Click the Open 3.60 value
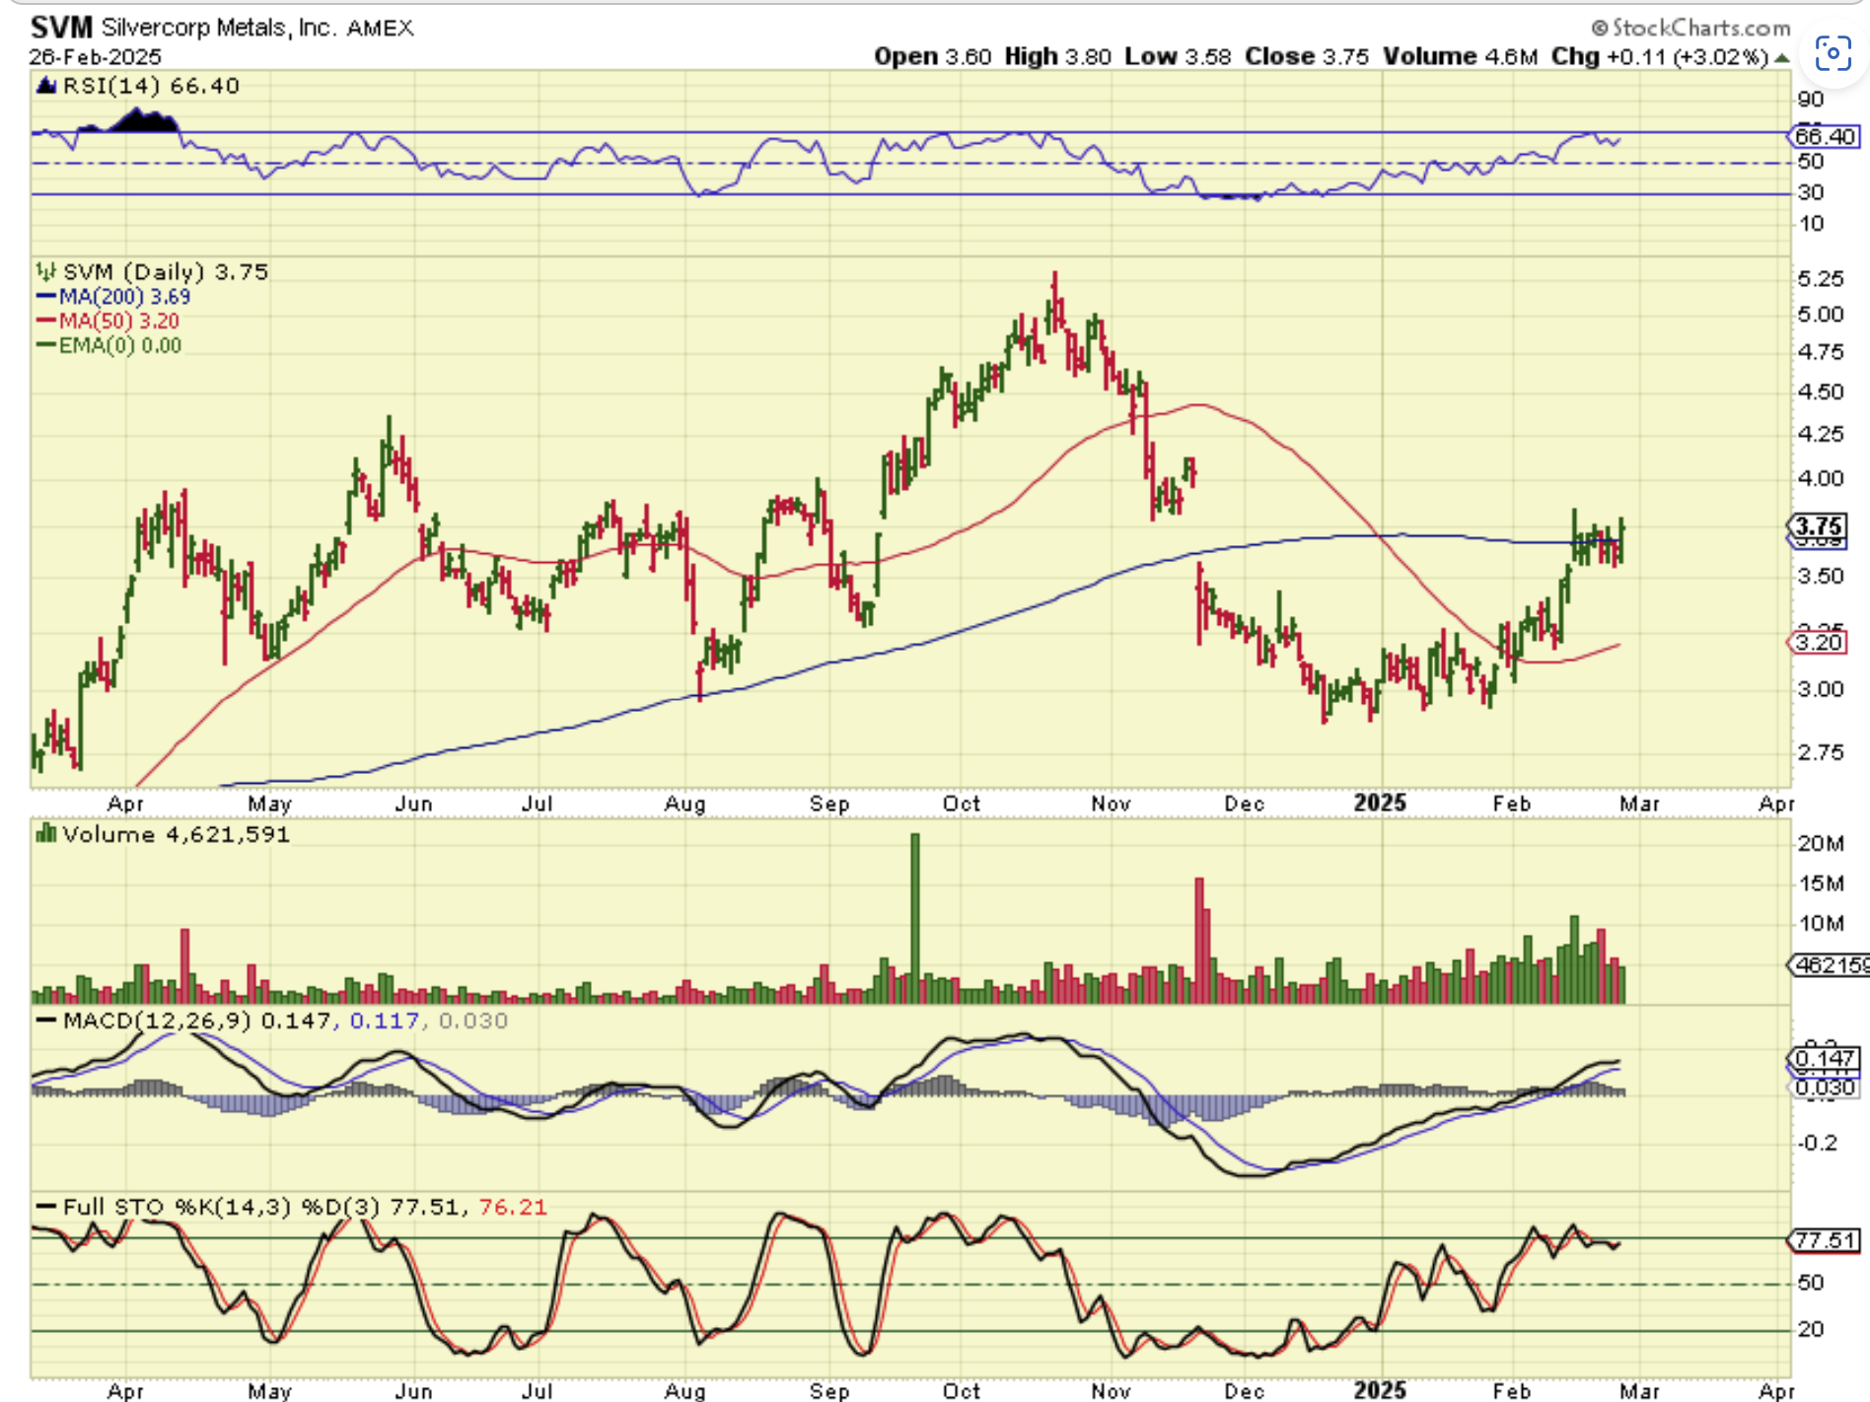The height and width of the screenshot is (1402, 1870). click(932, 57)
